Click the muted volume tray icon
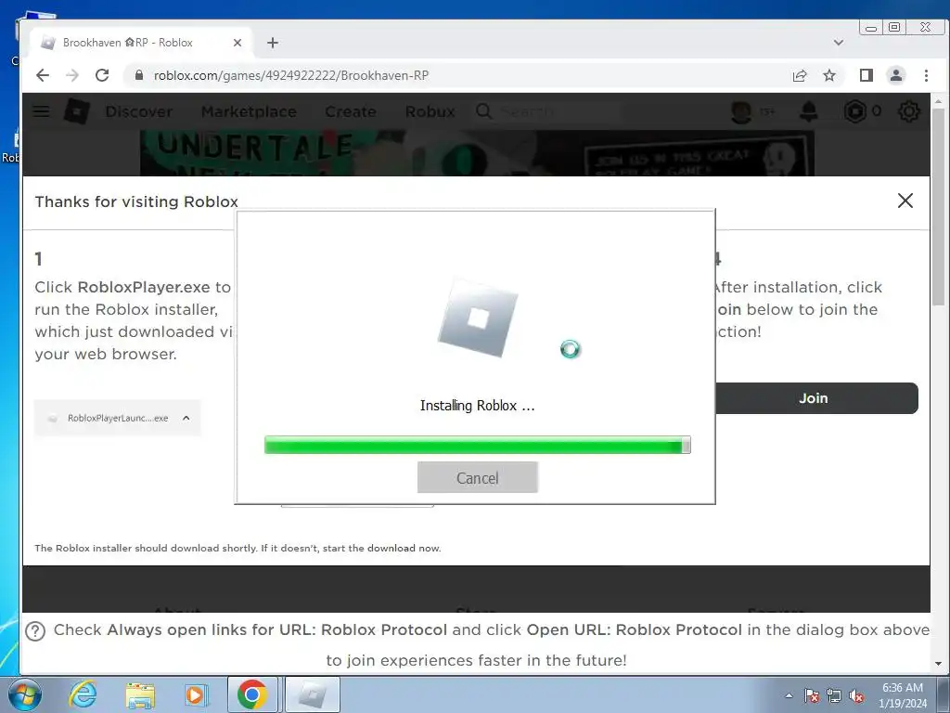The image size is (950, 713). [x=856, y=695]
